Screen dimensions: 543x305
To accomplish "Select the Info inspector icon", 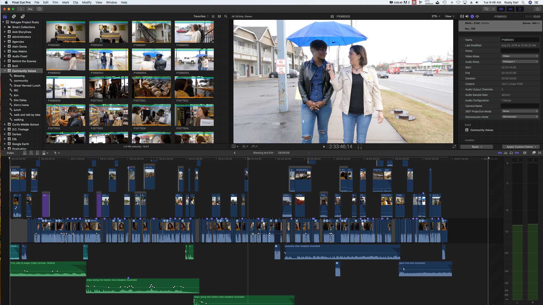I will (x=472, y=17).
